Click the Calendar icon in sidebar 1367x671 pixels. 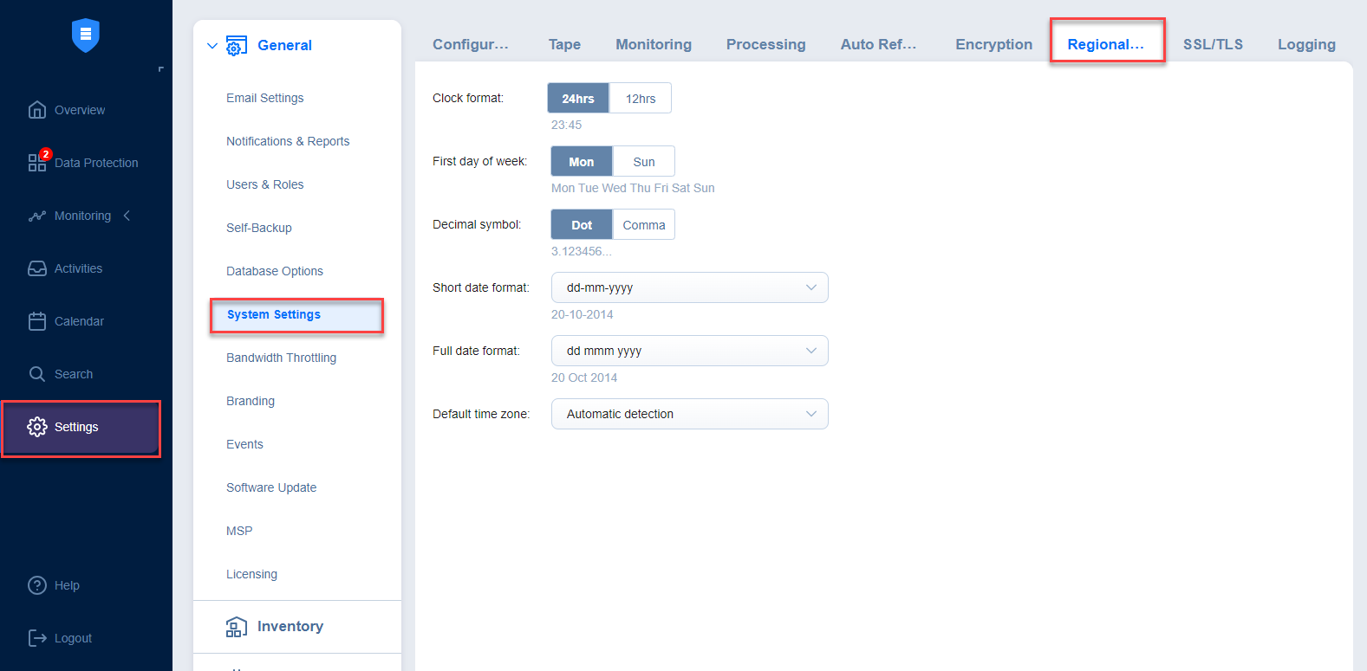pyautogui.click(x=36, y=321)
